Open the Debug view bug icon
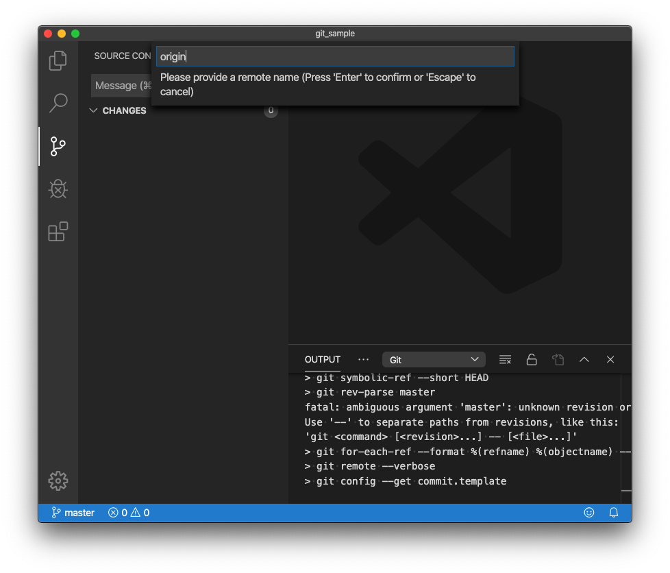The width and height of the screenshot is (670, 573). click(58, 188)
